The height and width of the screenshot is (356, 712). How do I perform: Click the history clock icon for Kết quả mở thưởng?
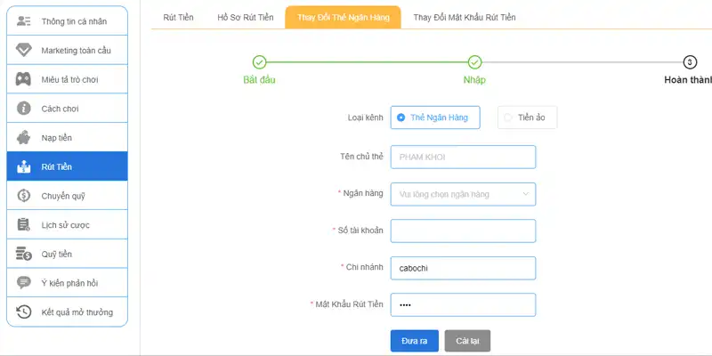point(24,311)
